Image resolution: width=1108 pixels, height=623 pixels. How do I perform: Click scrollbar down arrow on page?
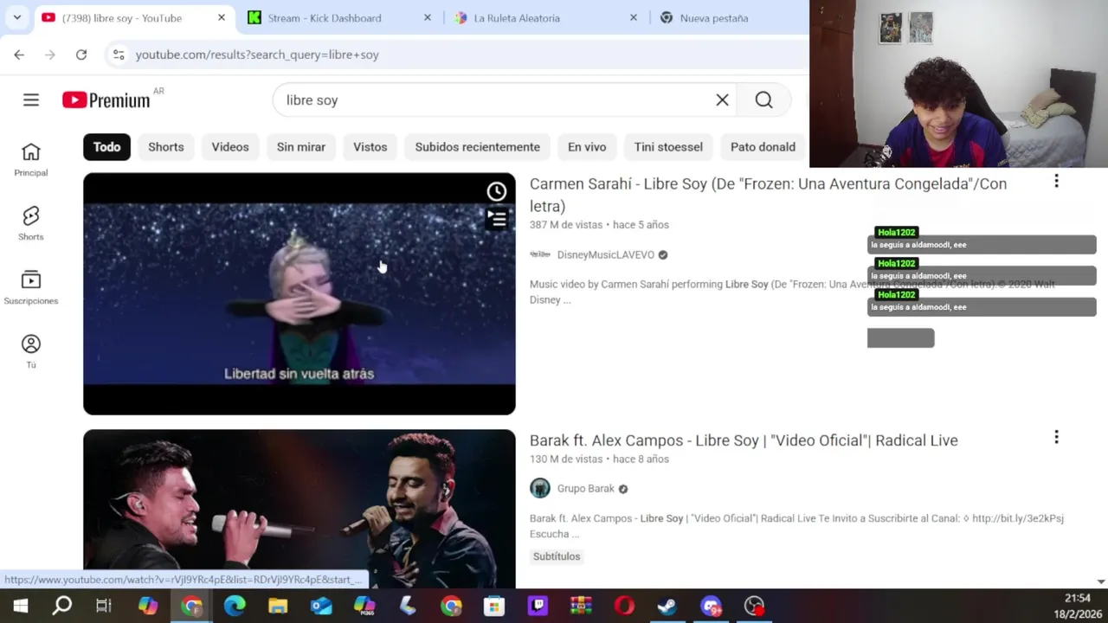(x=1101, y=582)
